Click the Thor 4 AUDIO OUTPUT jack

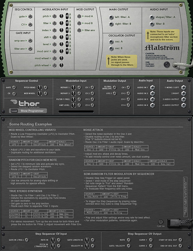click(184, 105)
